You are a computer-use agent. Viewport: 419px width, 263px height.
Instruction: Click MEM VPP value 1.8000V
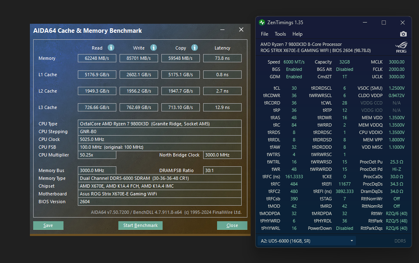pos(396,140)
